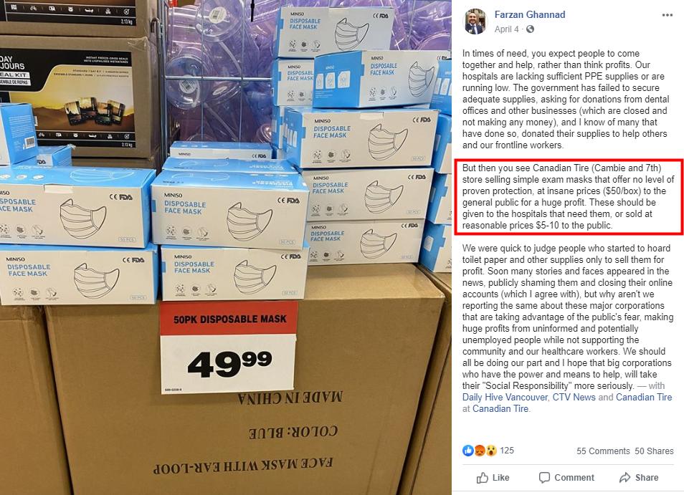The image size is (684, 495).
Task: Open the Canadian Tire location link
Action: click(500, 409)
